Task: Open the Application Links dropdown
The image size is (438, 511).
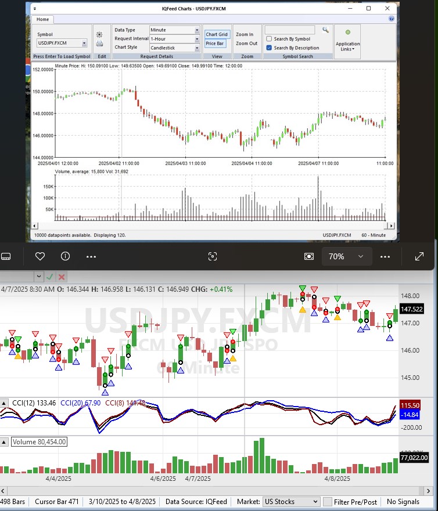Action: pyautogui.click(x=347, y=46)
